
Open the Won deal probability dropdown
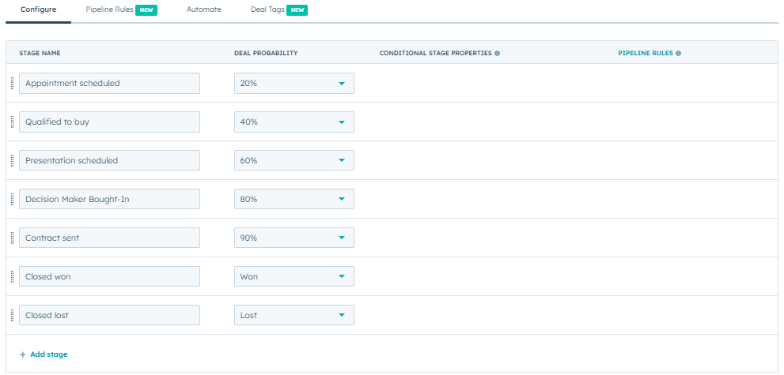(294, 276)
